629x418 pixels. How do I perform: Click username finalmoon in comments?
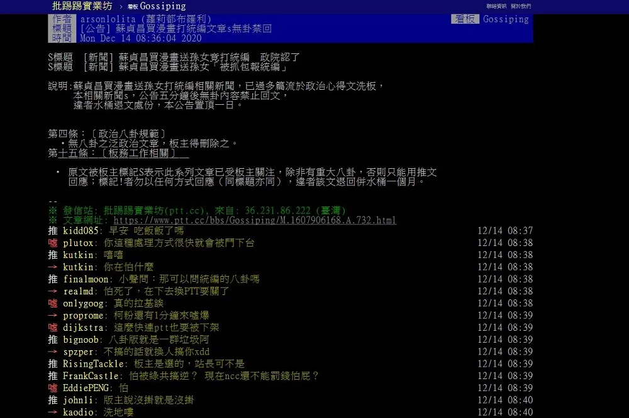[x=86, y=279]
